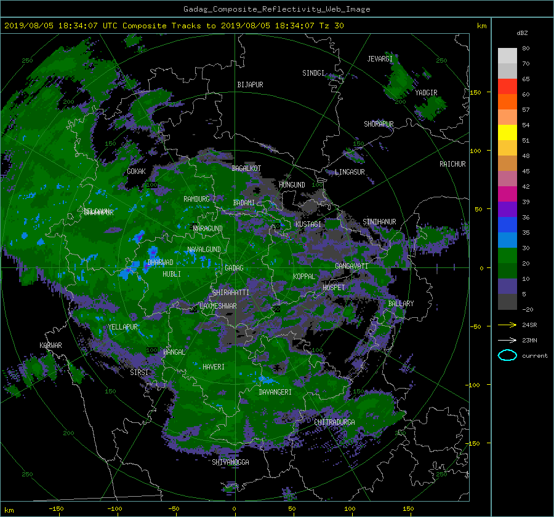Image resolution: width=554 pixels, height=517 pixels.
Task: Click the NAVALGUND city label
Action: pos(204,250)
